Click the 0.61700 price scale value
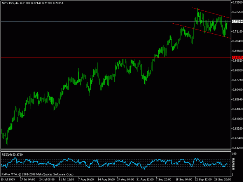Viewport: 243px width, 182px height. pos(238,148)
